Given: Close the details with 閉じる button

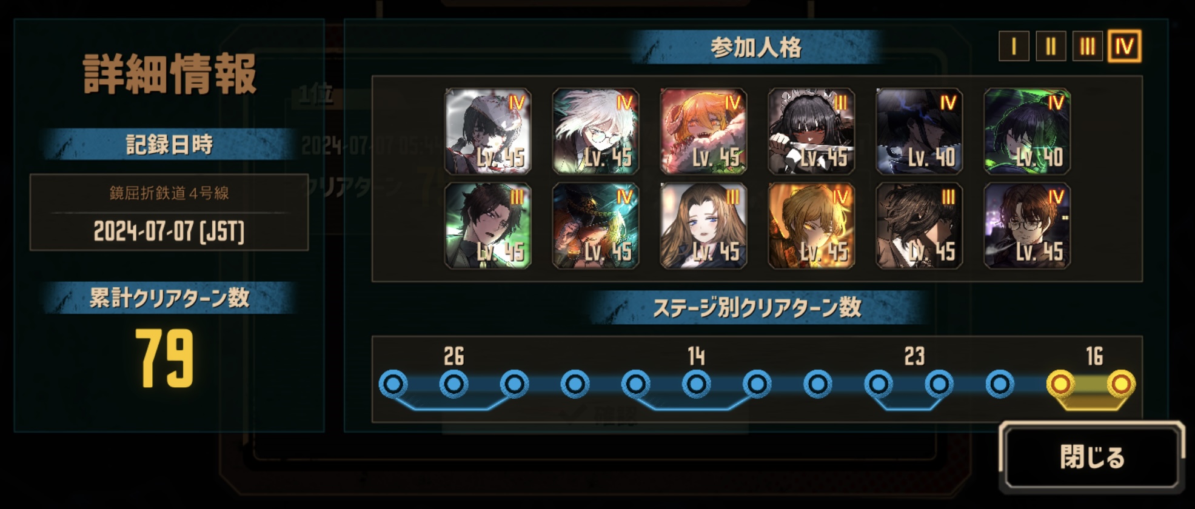Looking at the screenshot, I should 1091,457.
